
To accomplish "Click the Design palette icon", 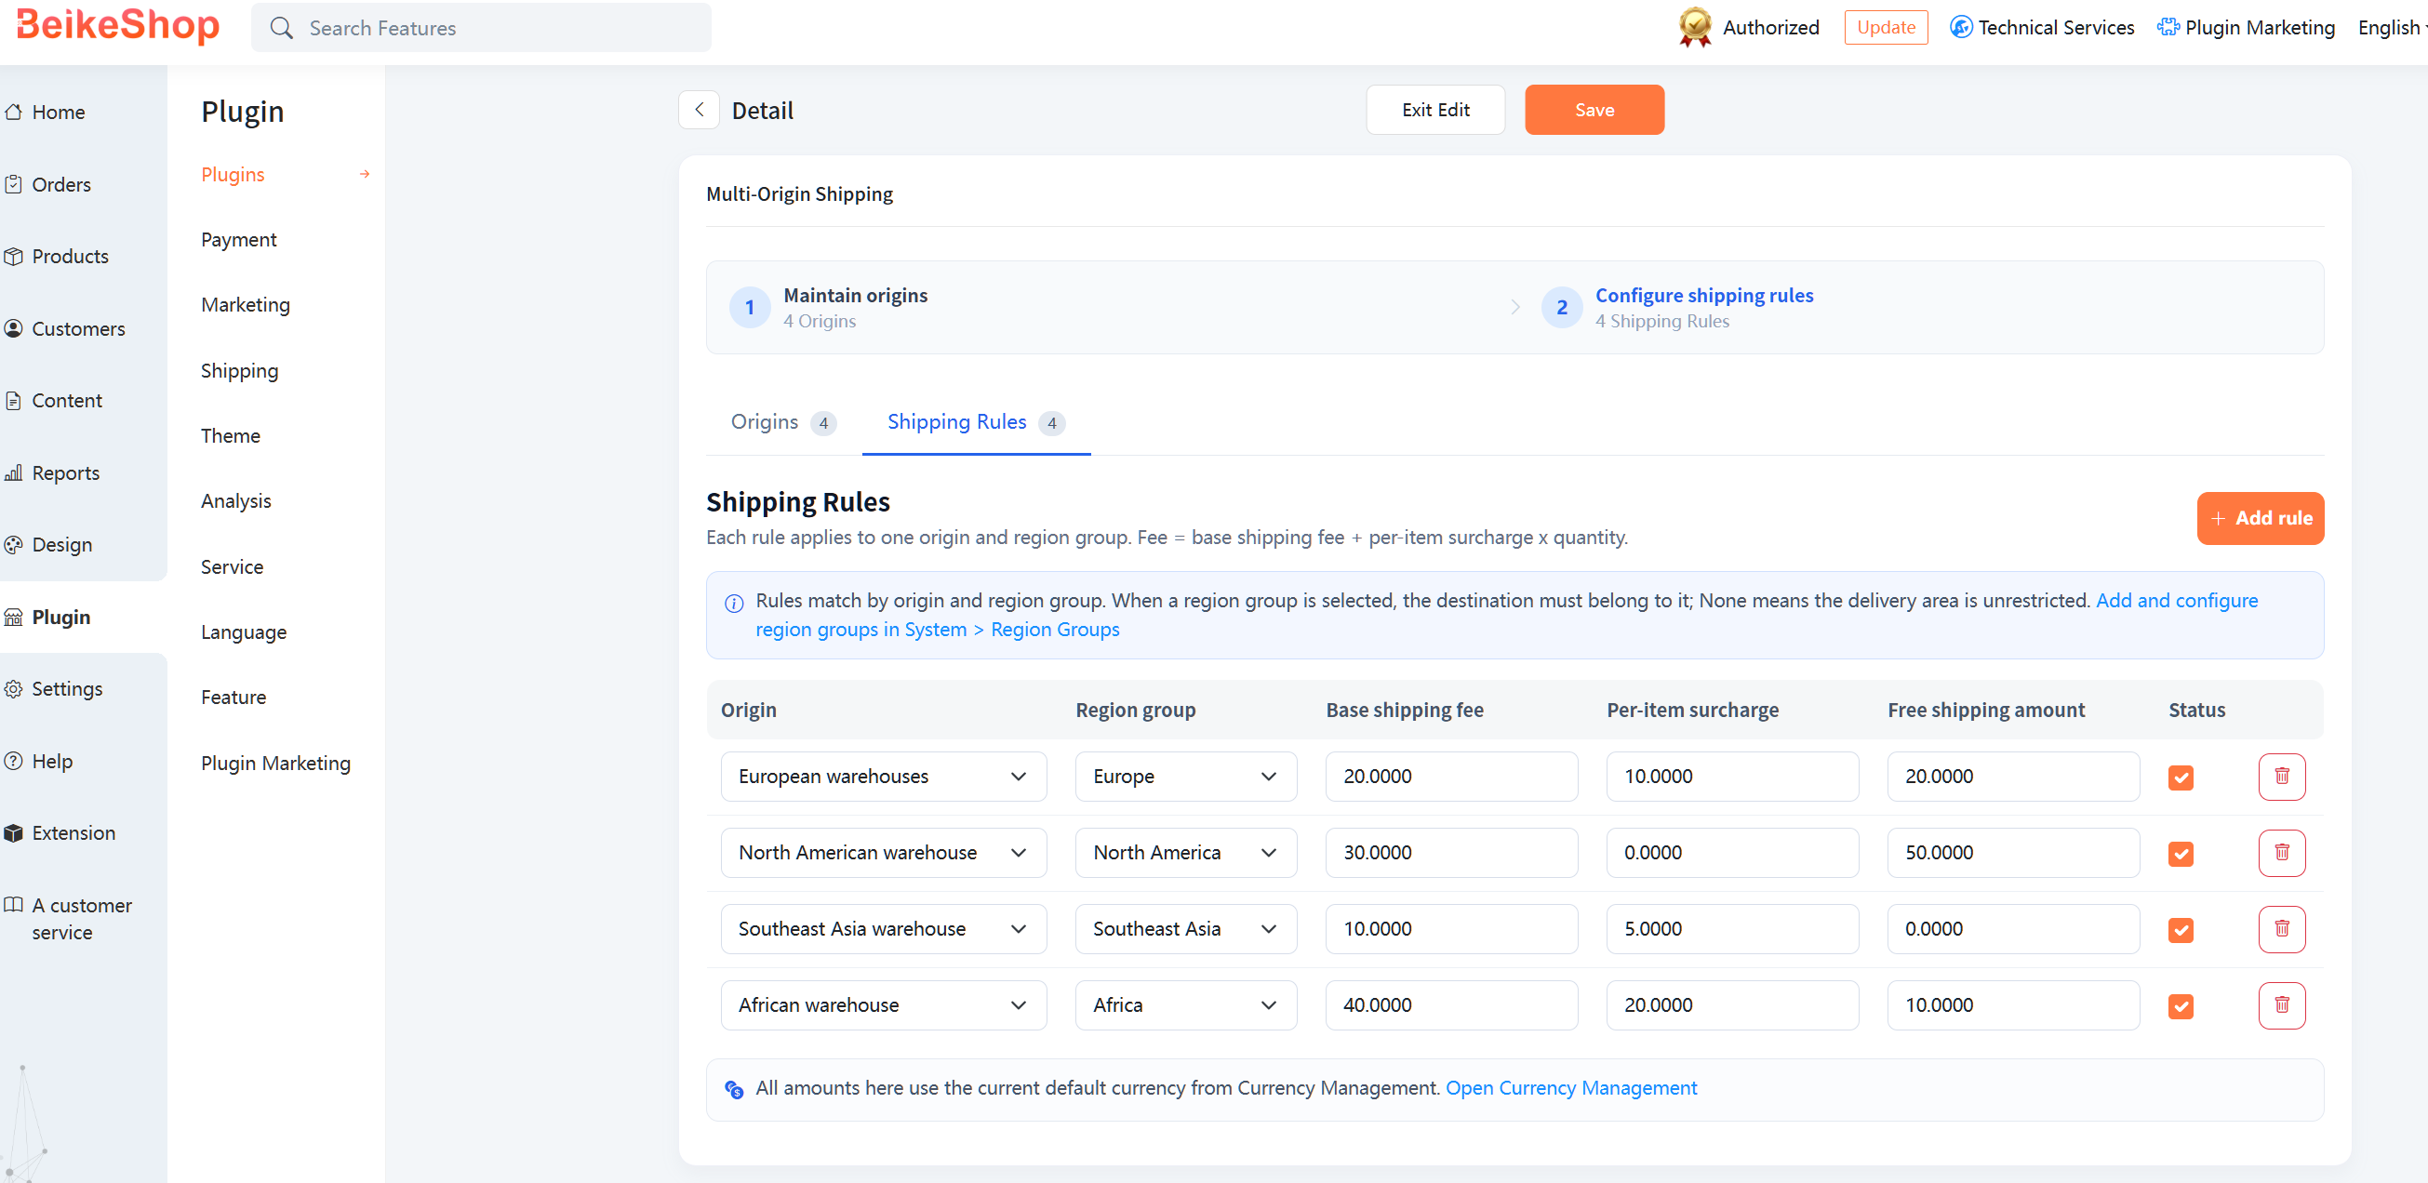I will (x=13, y=545).
